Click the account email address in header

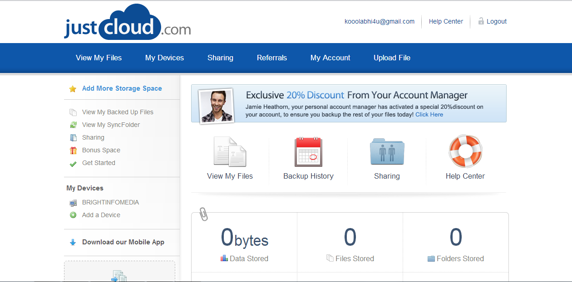[x=380, y=21]
